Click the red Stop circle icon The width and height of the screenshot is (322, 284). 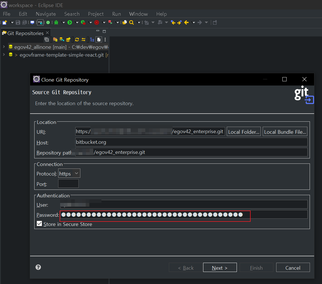97,22
